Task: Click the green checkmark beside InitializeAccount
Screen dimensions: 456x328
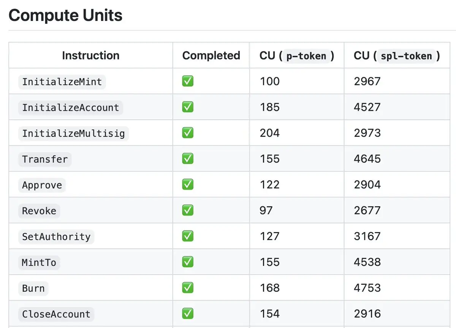Action: tap(188, 107)
